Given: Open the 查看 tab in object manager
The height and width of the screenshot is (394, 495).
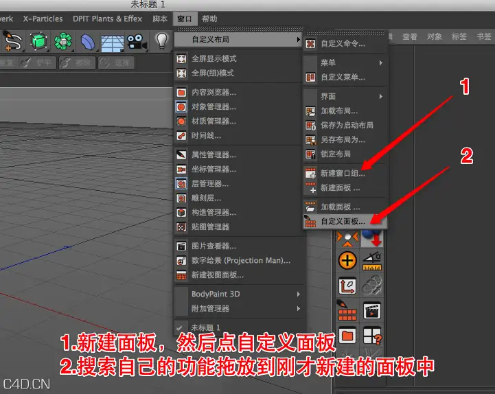Looking at the screenshot, I should point(410,36).
